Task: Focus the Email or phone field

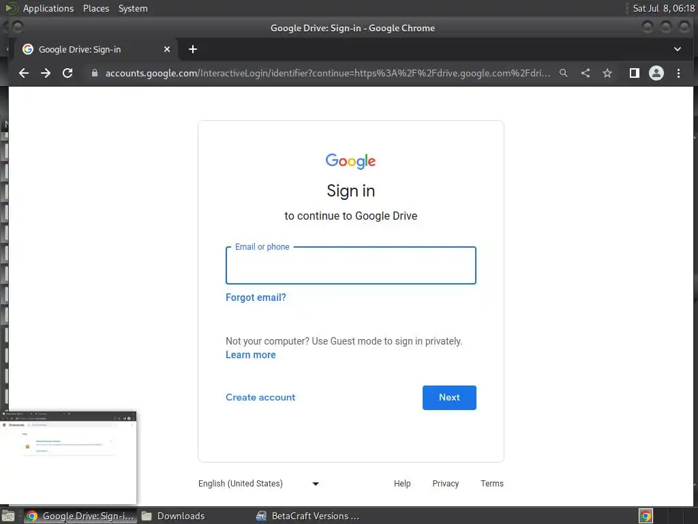Action: 351,265
